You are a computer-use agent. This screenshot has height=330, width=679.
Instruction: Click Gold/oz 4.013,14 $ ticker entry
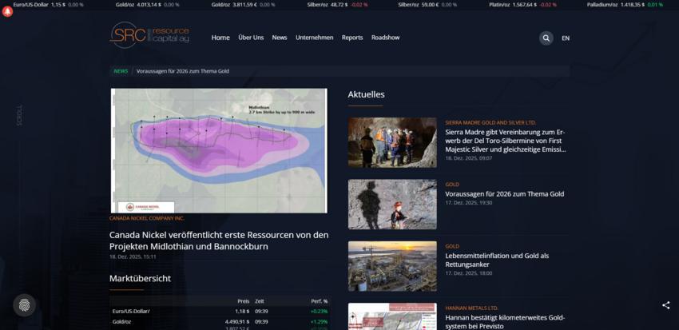point(147,4)
